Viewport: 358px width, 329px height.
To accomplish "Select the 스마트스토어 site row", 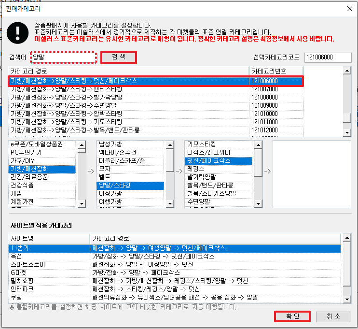I will (x=175, y=265).
